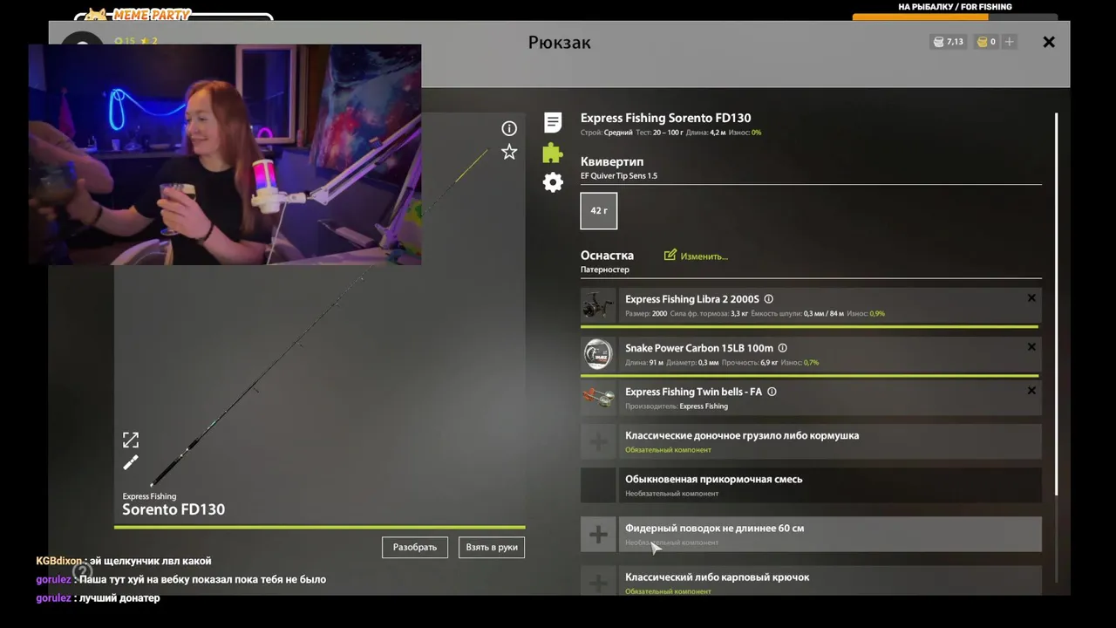
Task: Open the gear settings icon
Action: pyautogui.click(x=553, y=182)
